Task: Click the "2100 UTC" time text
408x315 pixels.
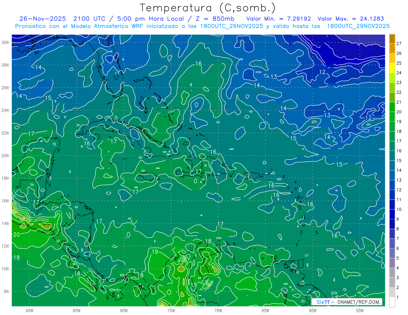Action: (x=89, y=19)
